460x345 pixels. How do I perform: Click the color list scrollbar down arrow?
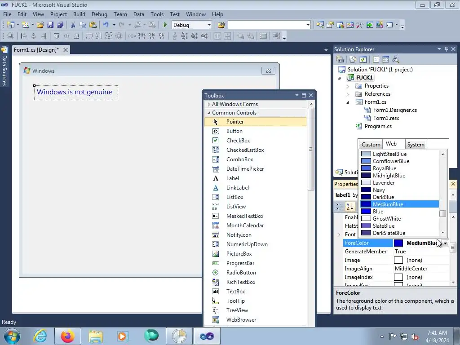[x=442, y=233]
